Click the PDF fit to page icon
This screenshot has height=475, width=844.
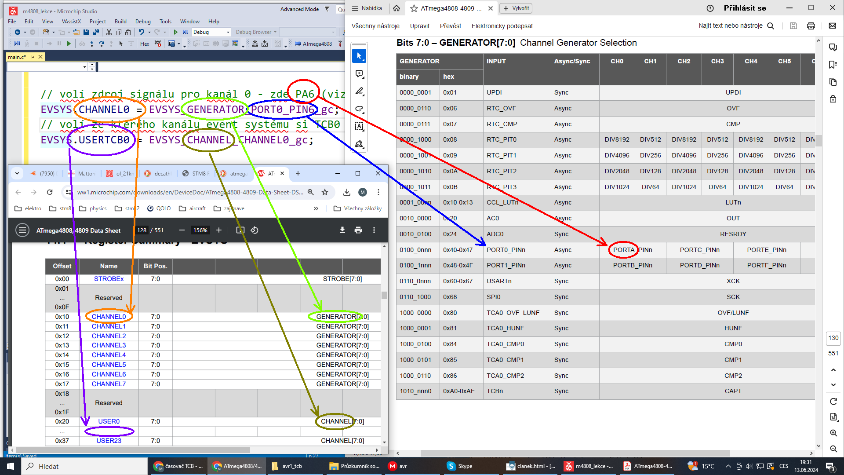click(240, 230)
